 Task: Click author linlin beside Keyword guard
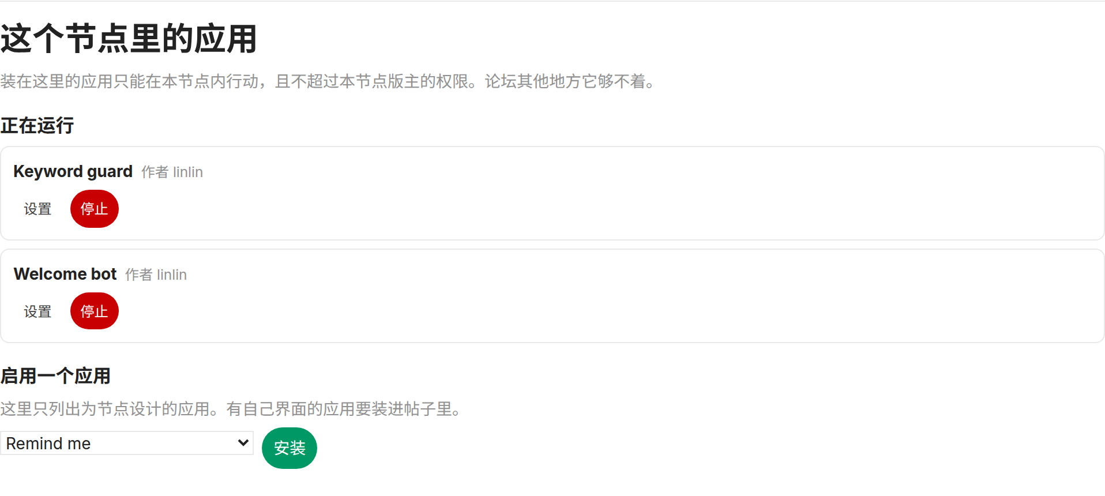[188, 172]
